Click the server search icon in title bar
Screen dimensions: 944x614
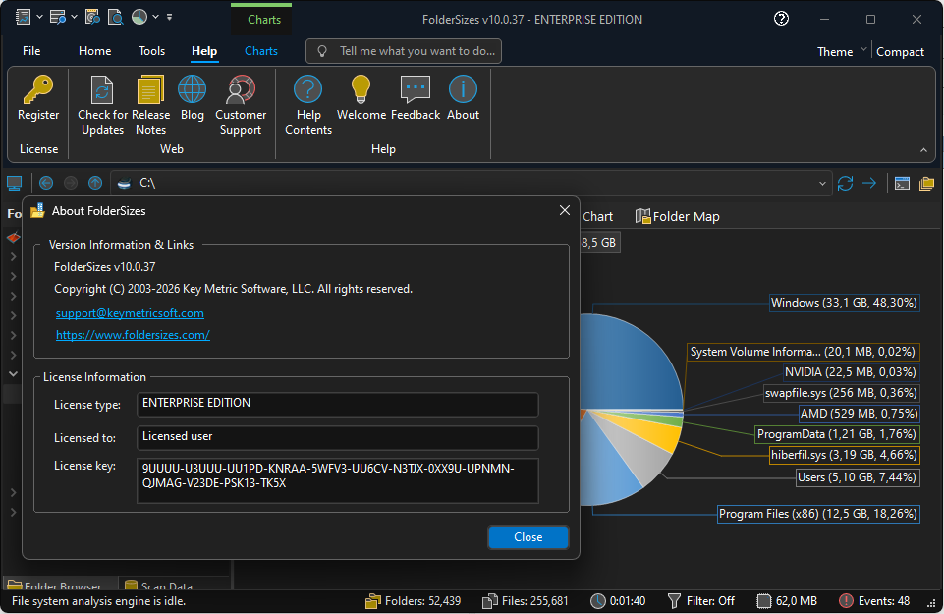click(x=58, y=18)
